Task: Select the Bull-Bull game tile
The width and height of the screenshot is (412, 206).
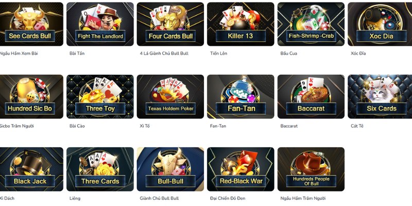Action: (x=170, y=169)
